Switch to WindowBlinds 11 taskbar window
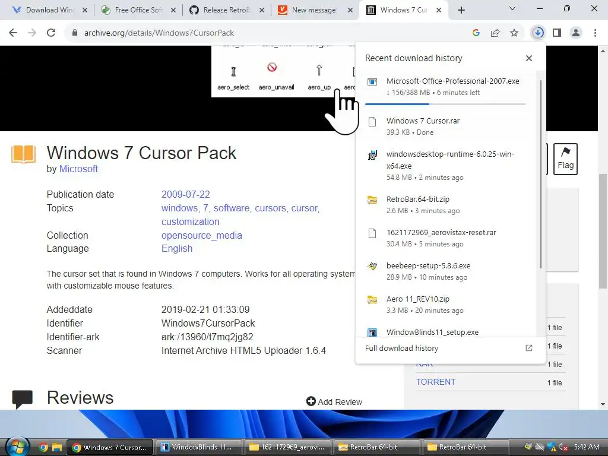This screenshot has height=456, width=608. pos(198,447)
